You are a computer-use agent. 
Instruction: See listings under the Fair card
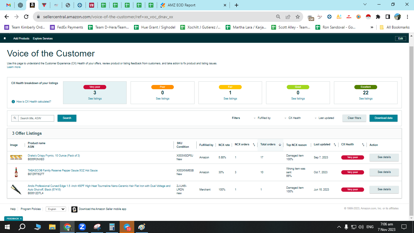(x=230, y=99)
